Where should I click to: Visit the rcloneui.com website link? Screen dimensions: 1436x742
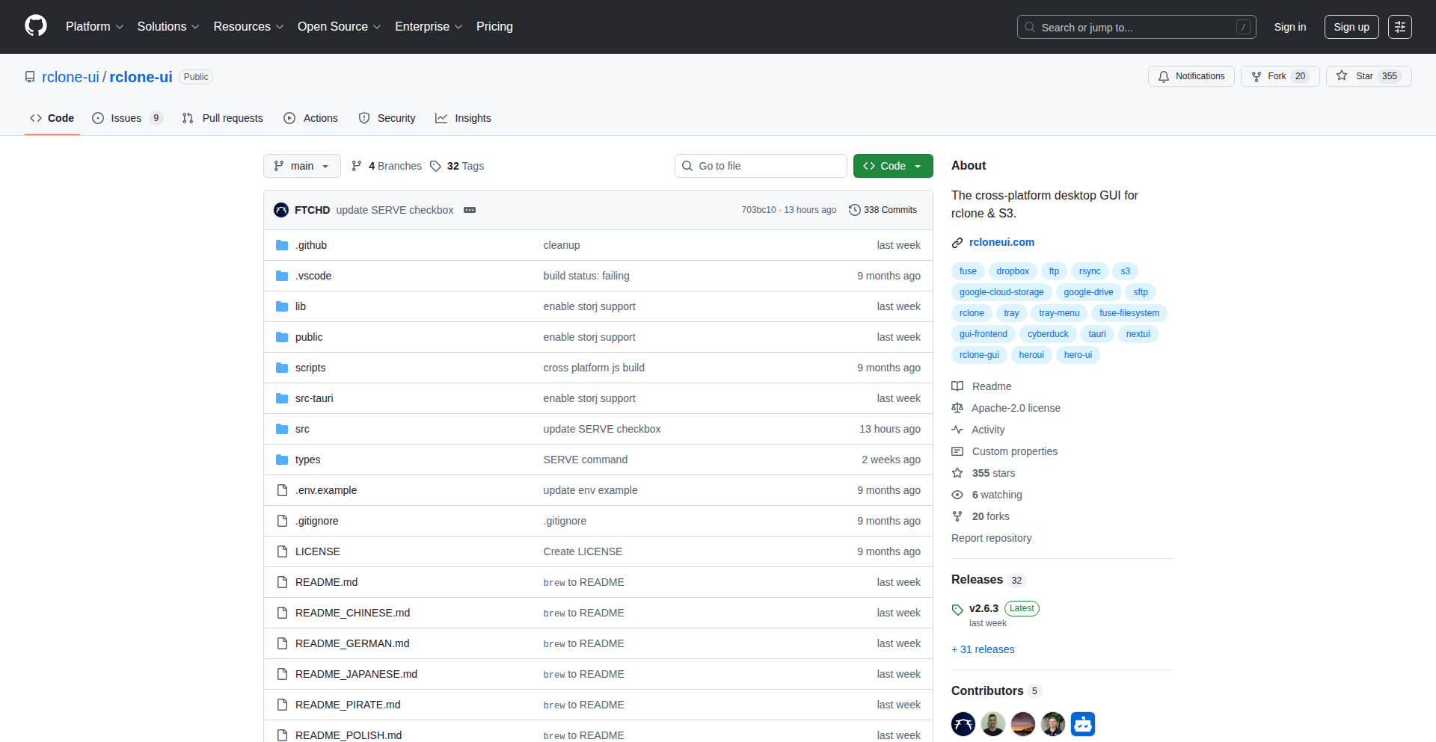[1001, 242]
